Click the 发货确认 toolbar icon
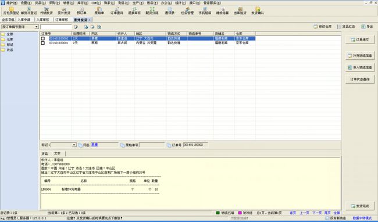Screen dimensions: 378x222 [258, 10]
